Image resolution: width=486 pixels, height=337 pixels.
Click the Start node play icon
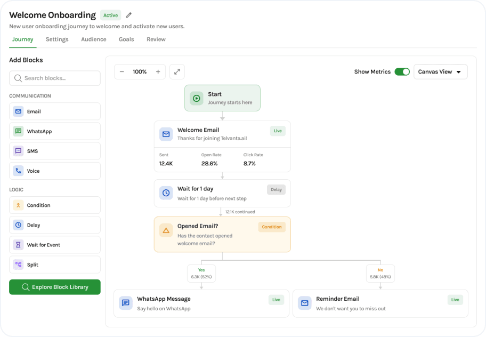click(197, 98)
